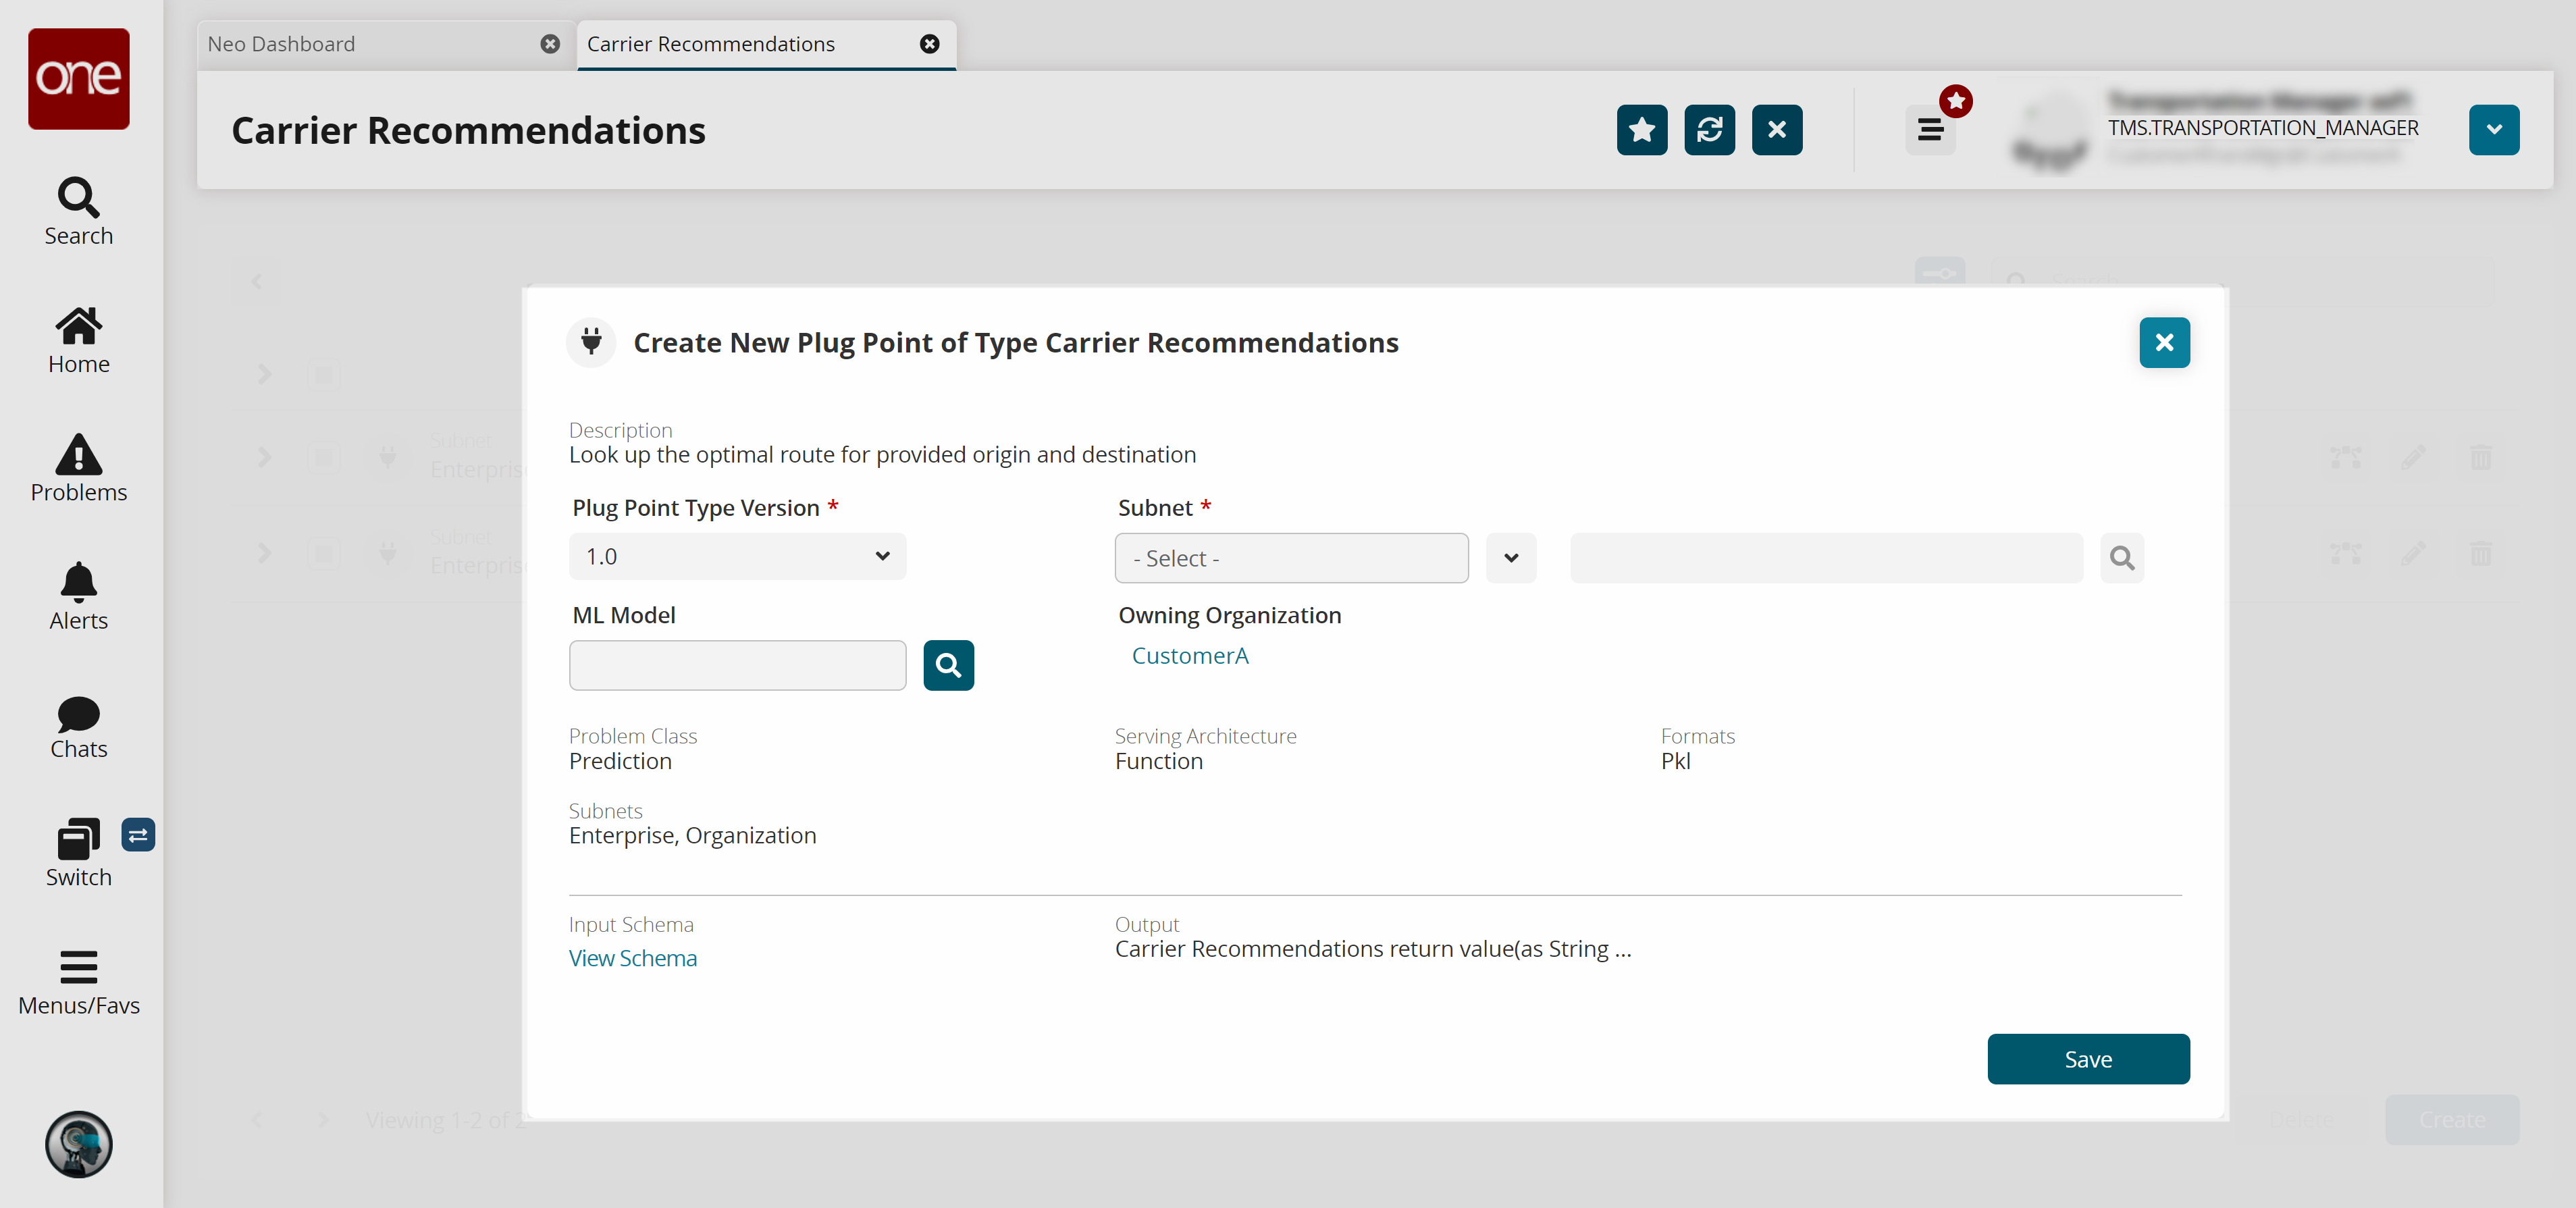Screen dimensions: 2576x1208
Task: Open the NEO assistant avatar icon
Action: point(78,1144)
